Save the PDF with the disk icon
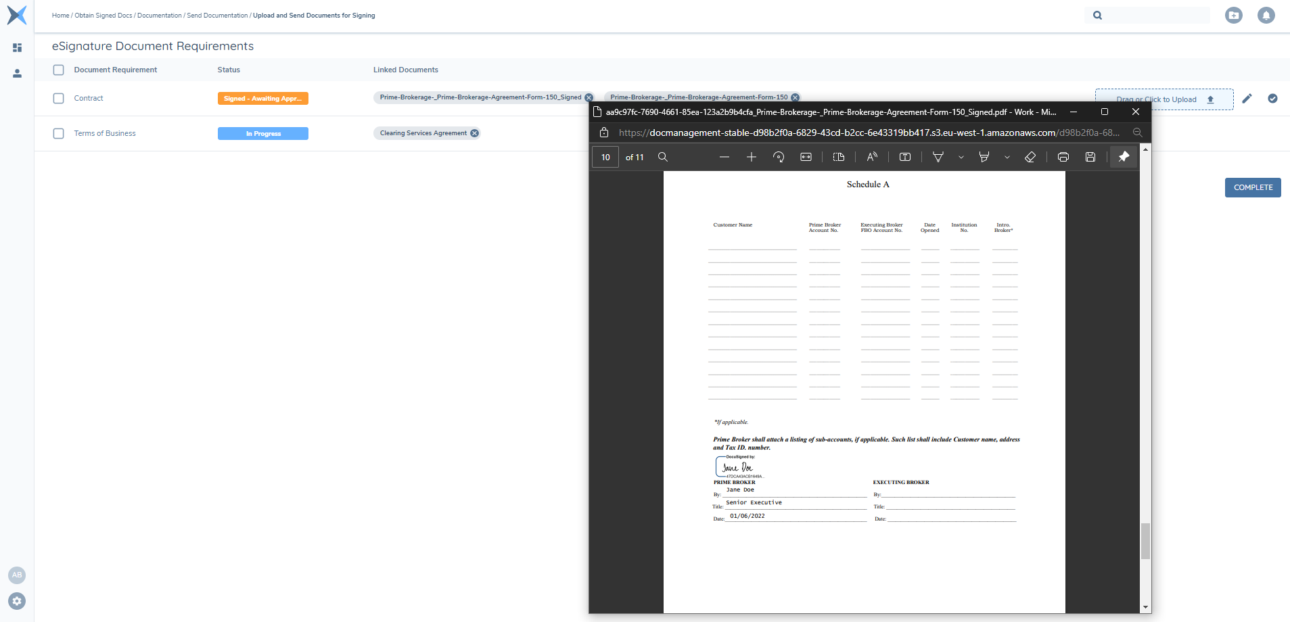The height and width of the screenshot is (622, 1290). (x=1090, y=157)
